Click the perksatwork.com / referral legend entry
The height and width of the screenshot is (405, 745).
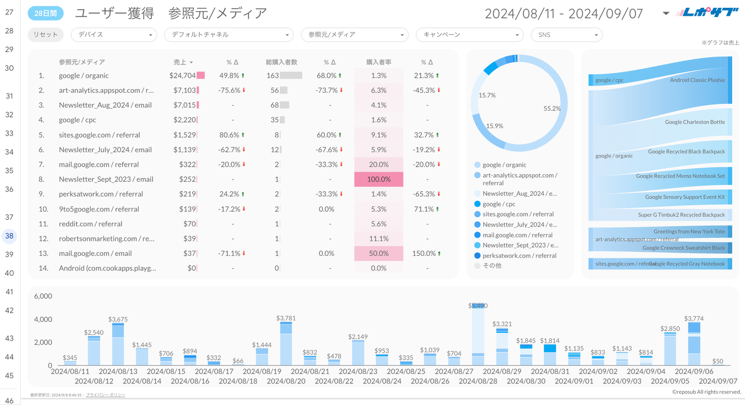point(519,256)
